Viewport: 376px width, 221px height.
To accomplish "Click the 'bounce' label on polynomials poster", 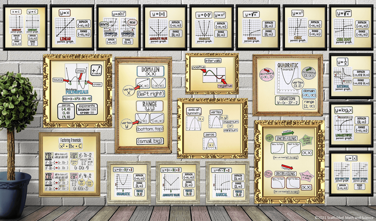I will pos(58,80).
